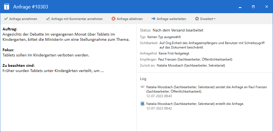Click the document icon beside 'erstellt die Anfrage'

pos(142,104)
